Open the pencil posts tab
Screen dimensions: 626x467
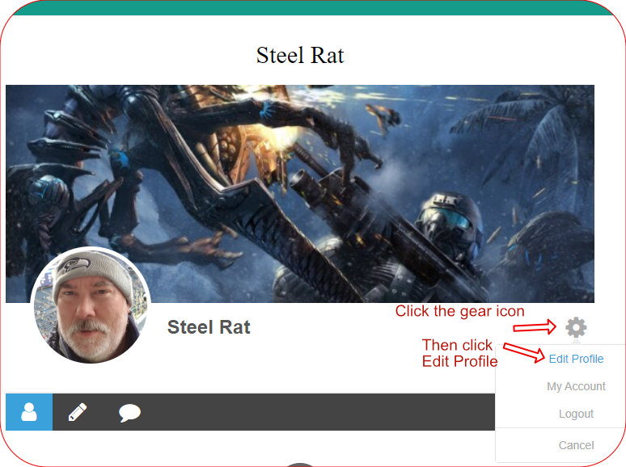click(x=78, y=412)
